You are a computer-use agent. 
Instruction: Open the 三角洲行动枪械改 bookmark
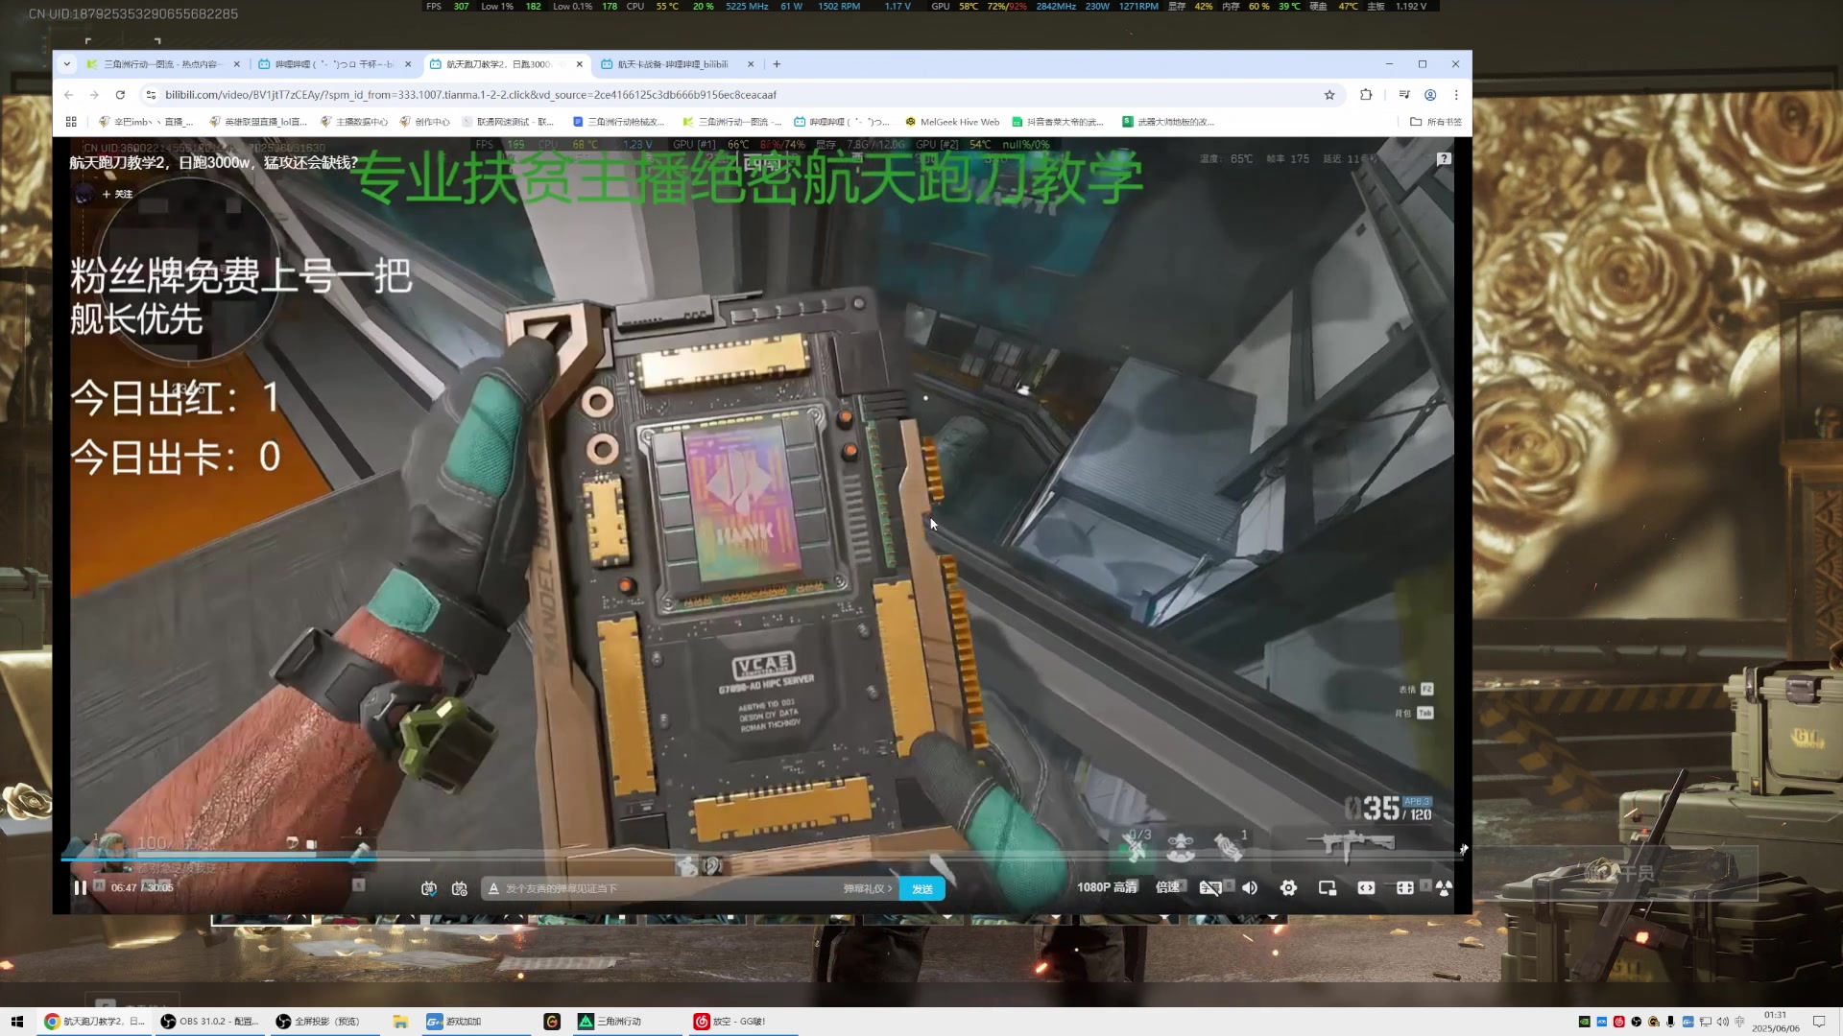(618, 122)
